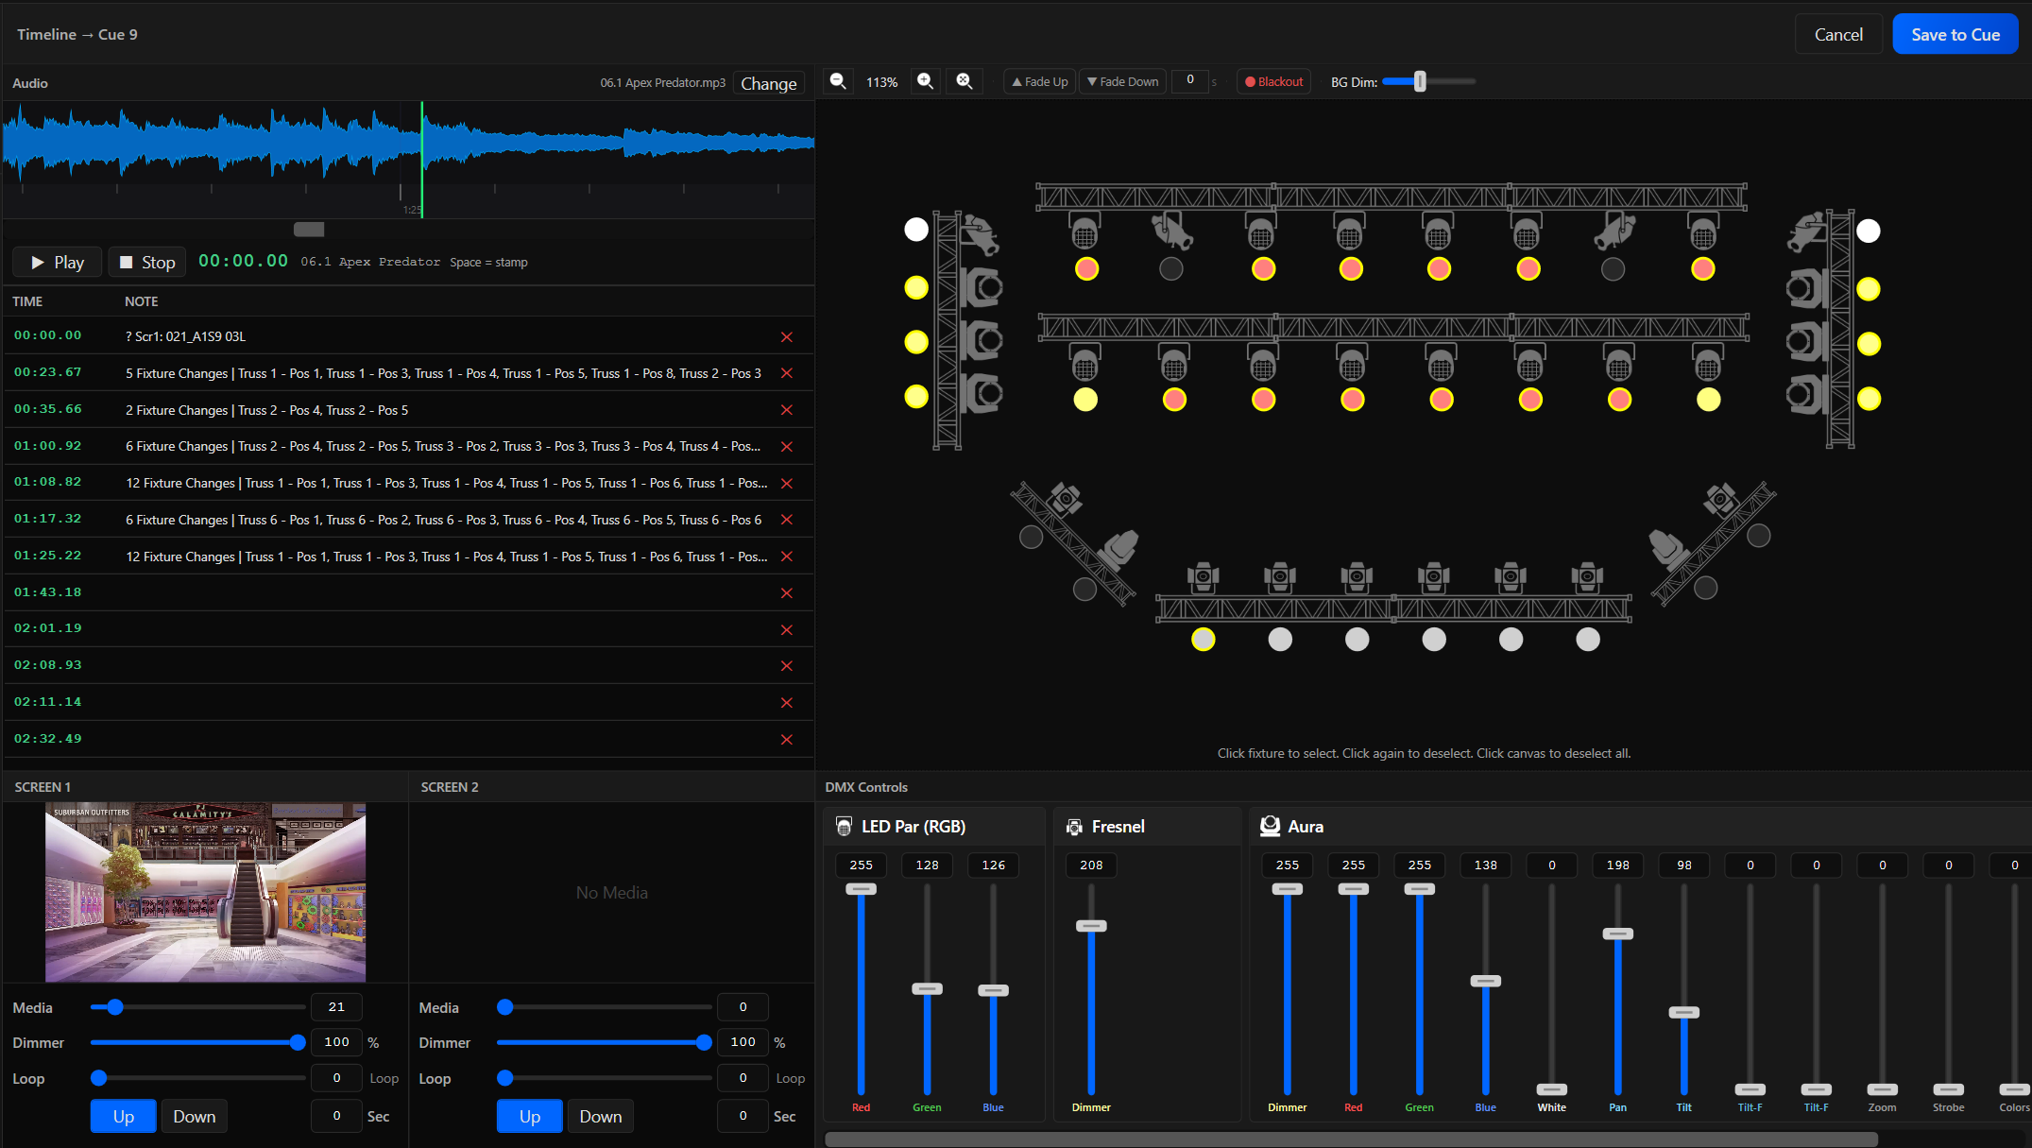
Task: Select the yellow-highlighted fixture on the bottom truss
Action: [x=1203, y=640]
